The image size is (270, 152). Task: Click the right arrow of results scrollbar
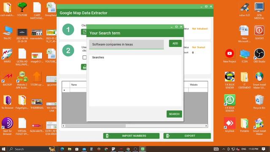point(206,126)
